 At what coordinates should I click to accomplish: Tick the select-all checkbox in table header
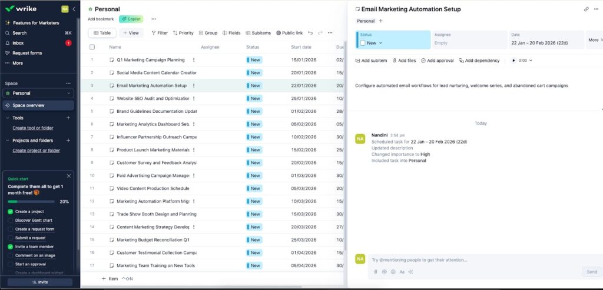92,47
